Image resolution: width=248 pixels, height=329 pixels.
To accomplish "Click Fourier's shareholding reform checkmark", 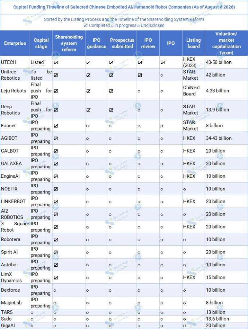I will click(x=56, y=126).
